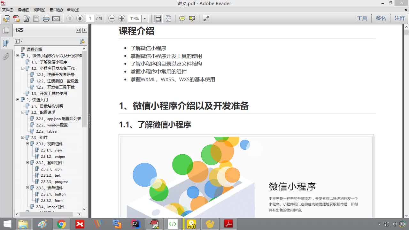This screenshot has height=230, width=409.
Task: Click the Open file toolbar icon
Action: coord(6,19)
